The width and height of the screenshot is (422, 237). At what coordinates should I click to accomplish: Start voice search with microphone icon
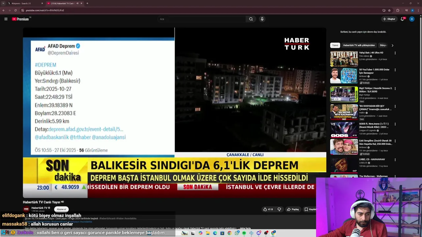pyautogui.click(x=262, y=19)
